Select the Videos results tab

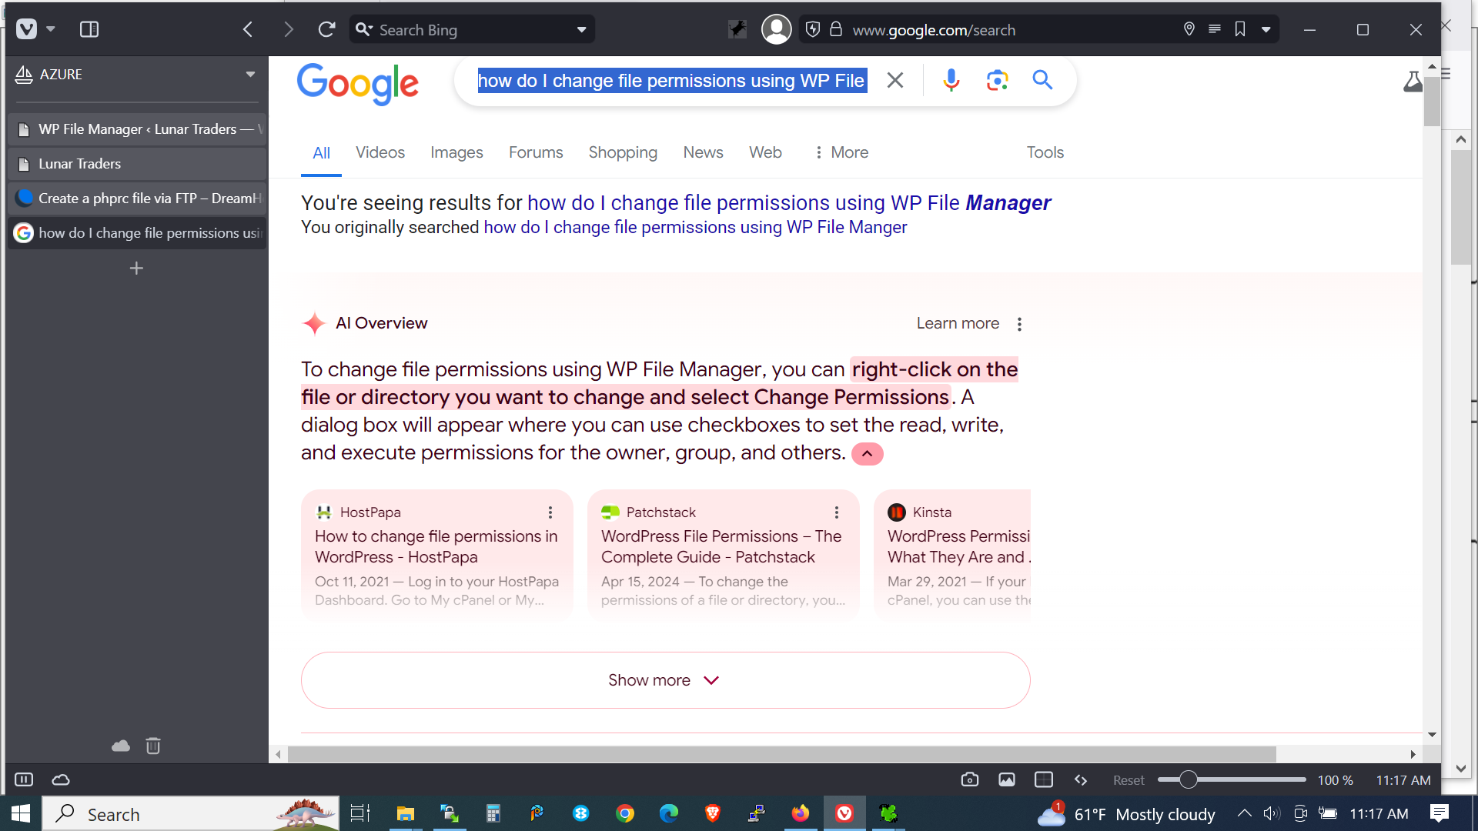pyautogui.click(x=380, y=152)
